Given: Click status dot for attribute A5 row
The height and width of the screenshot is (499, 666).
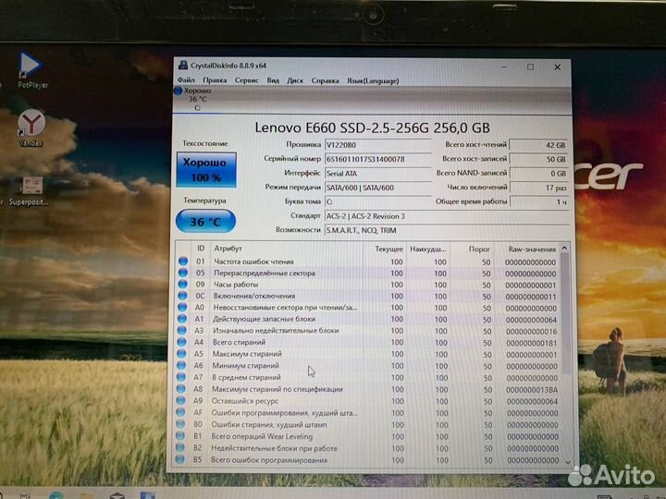Looking at the screenshot, I should [x=181, y=353].
